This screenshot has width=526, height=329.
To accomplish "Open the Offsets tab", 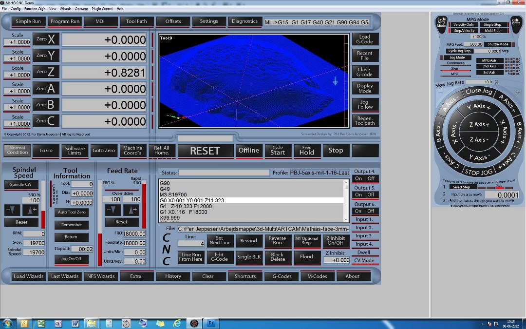I will (x=173, y=21).
